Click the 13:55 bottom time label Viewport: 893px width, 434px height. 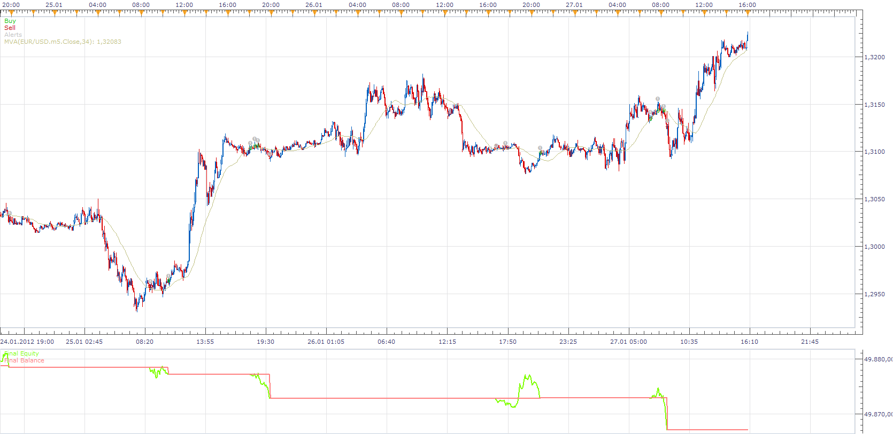click(205, 342)
